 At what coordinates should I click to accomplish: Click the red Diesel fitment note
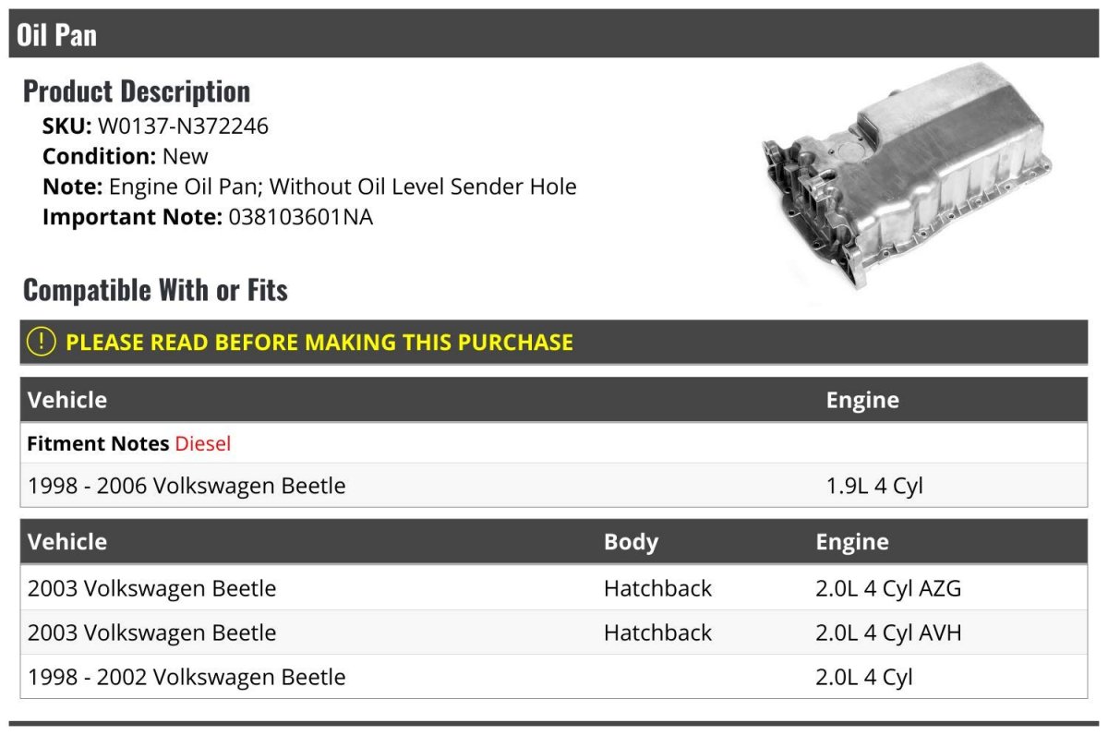[x=203, y=443]
